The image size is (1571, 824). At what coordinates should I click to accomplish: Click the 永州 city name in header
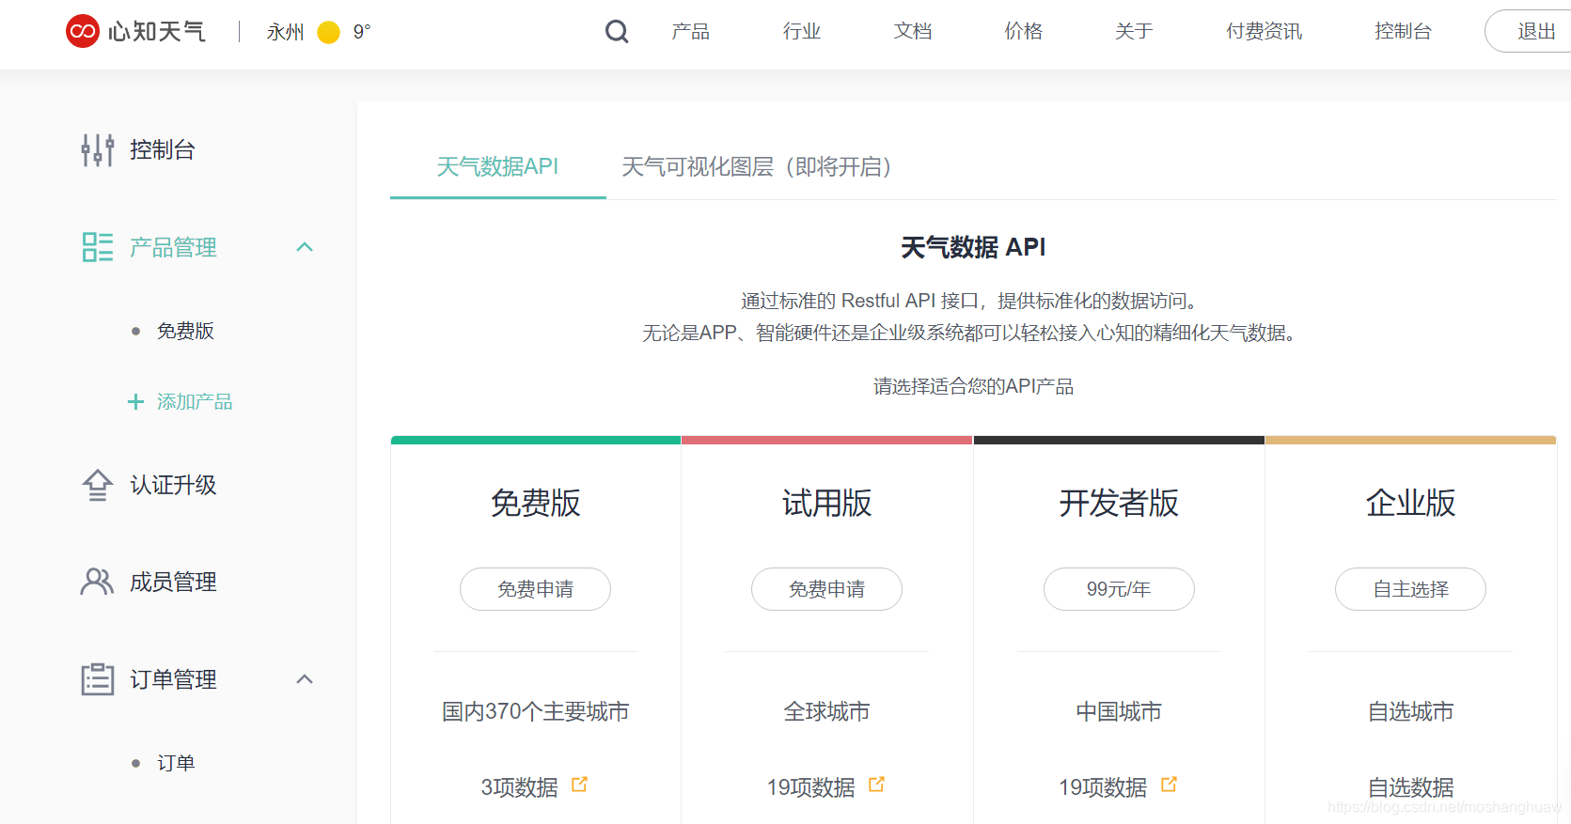click(285, 33)
